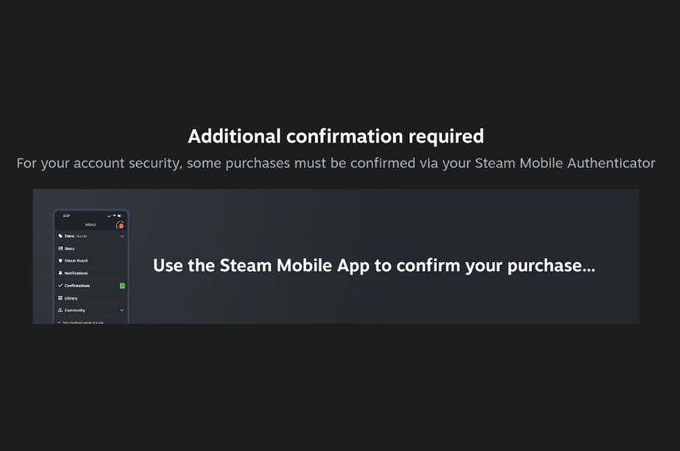Expand the Community section chevron

click(122, 310)
